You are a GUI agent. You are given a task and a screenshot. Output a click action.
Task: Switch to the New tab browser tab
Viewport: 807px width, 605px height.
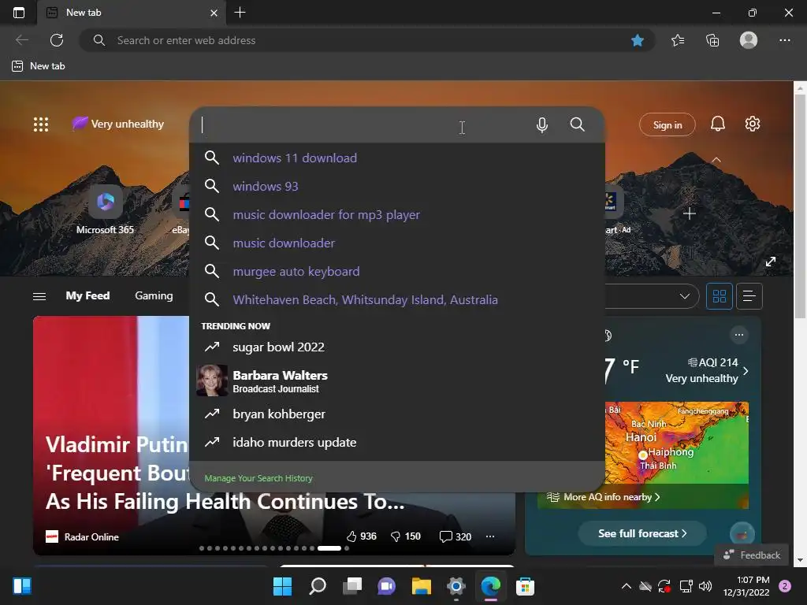(132, 13)
